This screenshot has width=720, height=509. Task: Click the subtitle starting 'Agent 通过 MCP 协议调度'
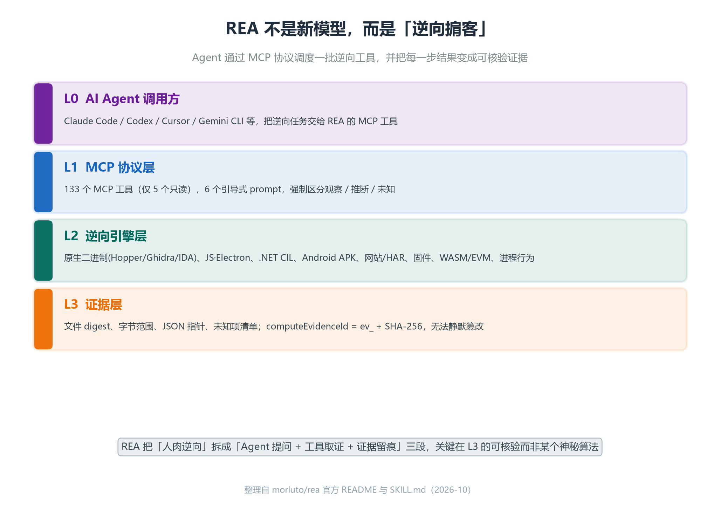click(x=360, y=57)
